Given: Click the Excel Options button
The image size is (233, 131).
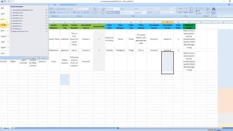Looking at the screenshot, I should tap(31, 58).
